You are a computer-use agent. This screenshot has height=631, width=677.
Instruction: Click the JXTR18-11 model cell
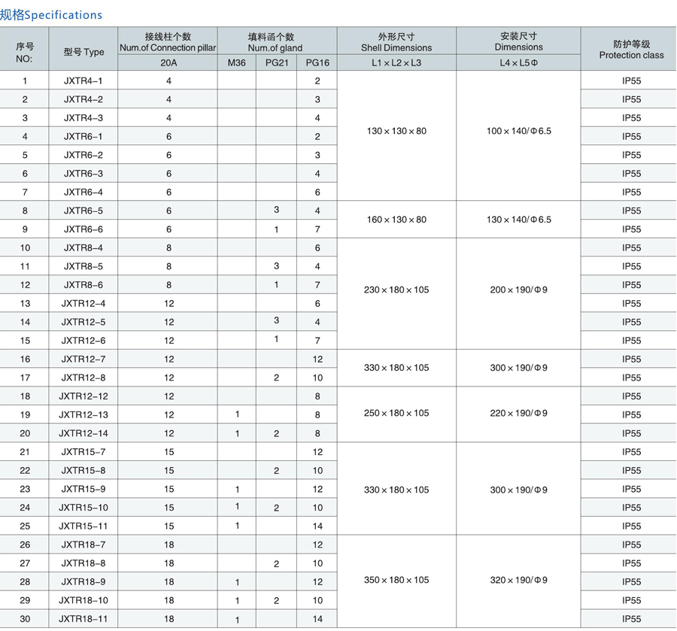pos(83,619)
